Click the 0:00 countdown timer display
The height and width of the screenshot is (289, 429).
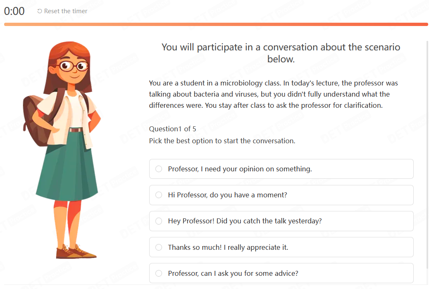tap(14, 11)
